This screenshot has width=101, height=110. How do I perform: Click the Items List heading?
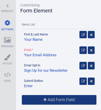tap(28, 25)
